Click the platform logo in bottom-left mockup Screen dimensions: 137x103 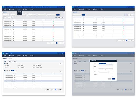pos(3,53)
